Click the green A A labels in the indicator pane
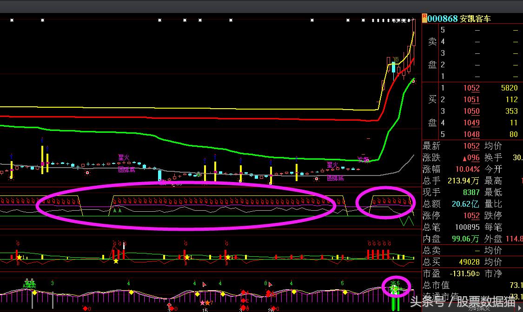This screenshot has width=523, height=312. pyautogui.click(x=118, y=210)
